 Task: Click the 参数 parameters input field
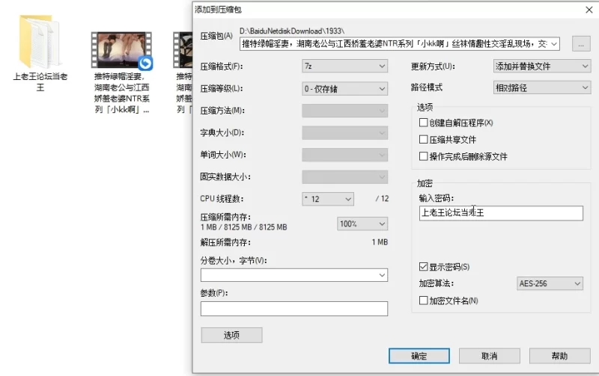294,309
